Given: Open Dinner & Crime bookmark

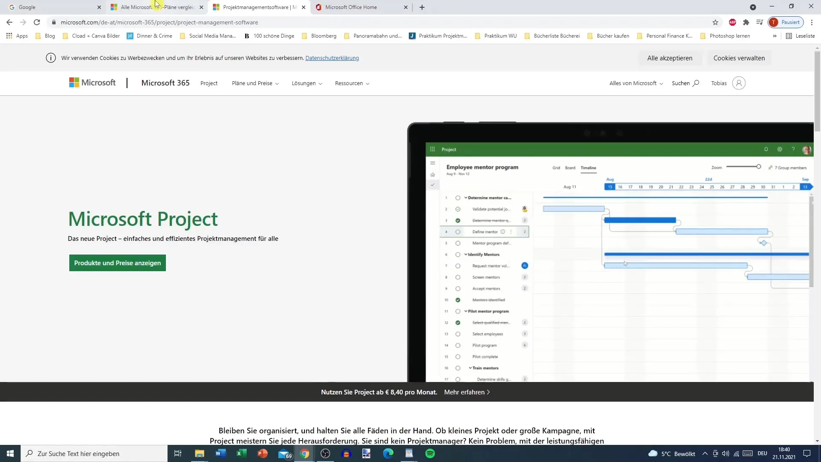Looking at the screenshot, I should click(150, 36).
